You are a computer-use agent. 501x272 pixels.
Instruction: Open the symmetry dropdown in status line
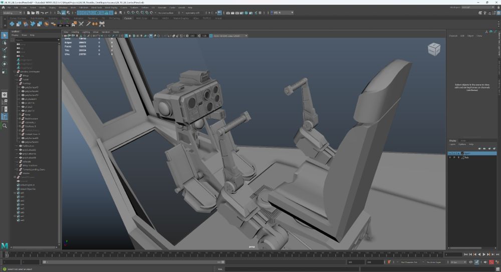(194, 13)
